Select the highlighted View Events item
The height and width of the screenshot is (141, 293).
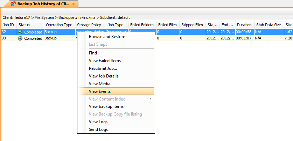click(100, 91)
